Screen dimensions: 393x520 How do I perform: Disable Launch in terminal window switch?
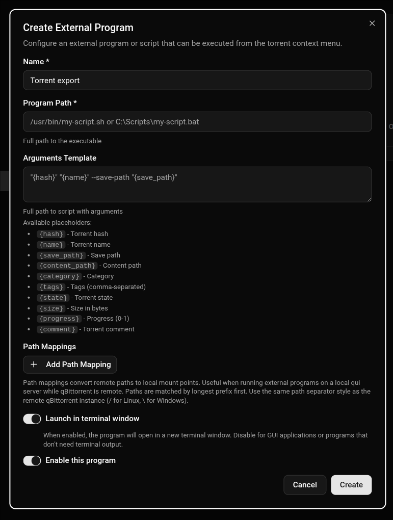[32, 419]
